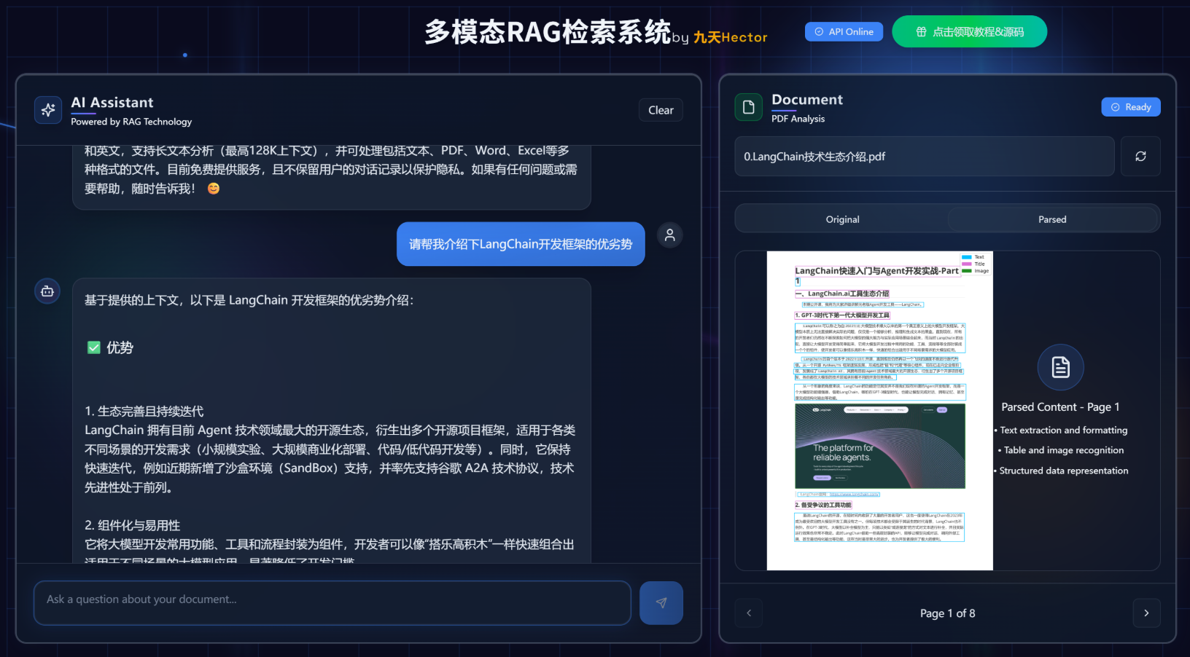The image size is (1190, 657).
Task: Click the 多模态RAG检索系统 title
Action: pyautogui.click(x=548, y=32)
